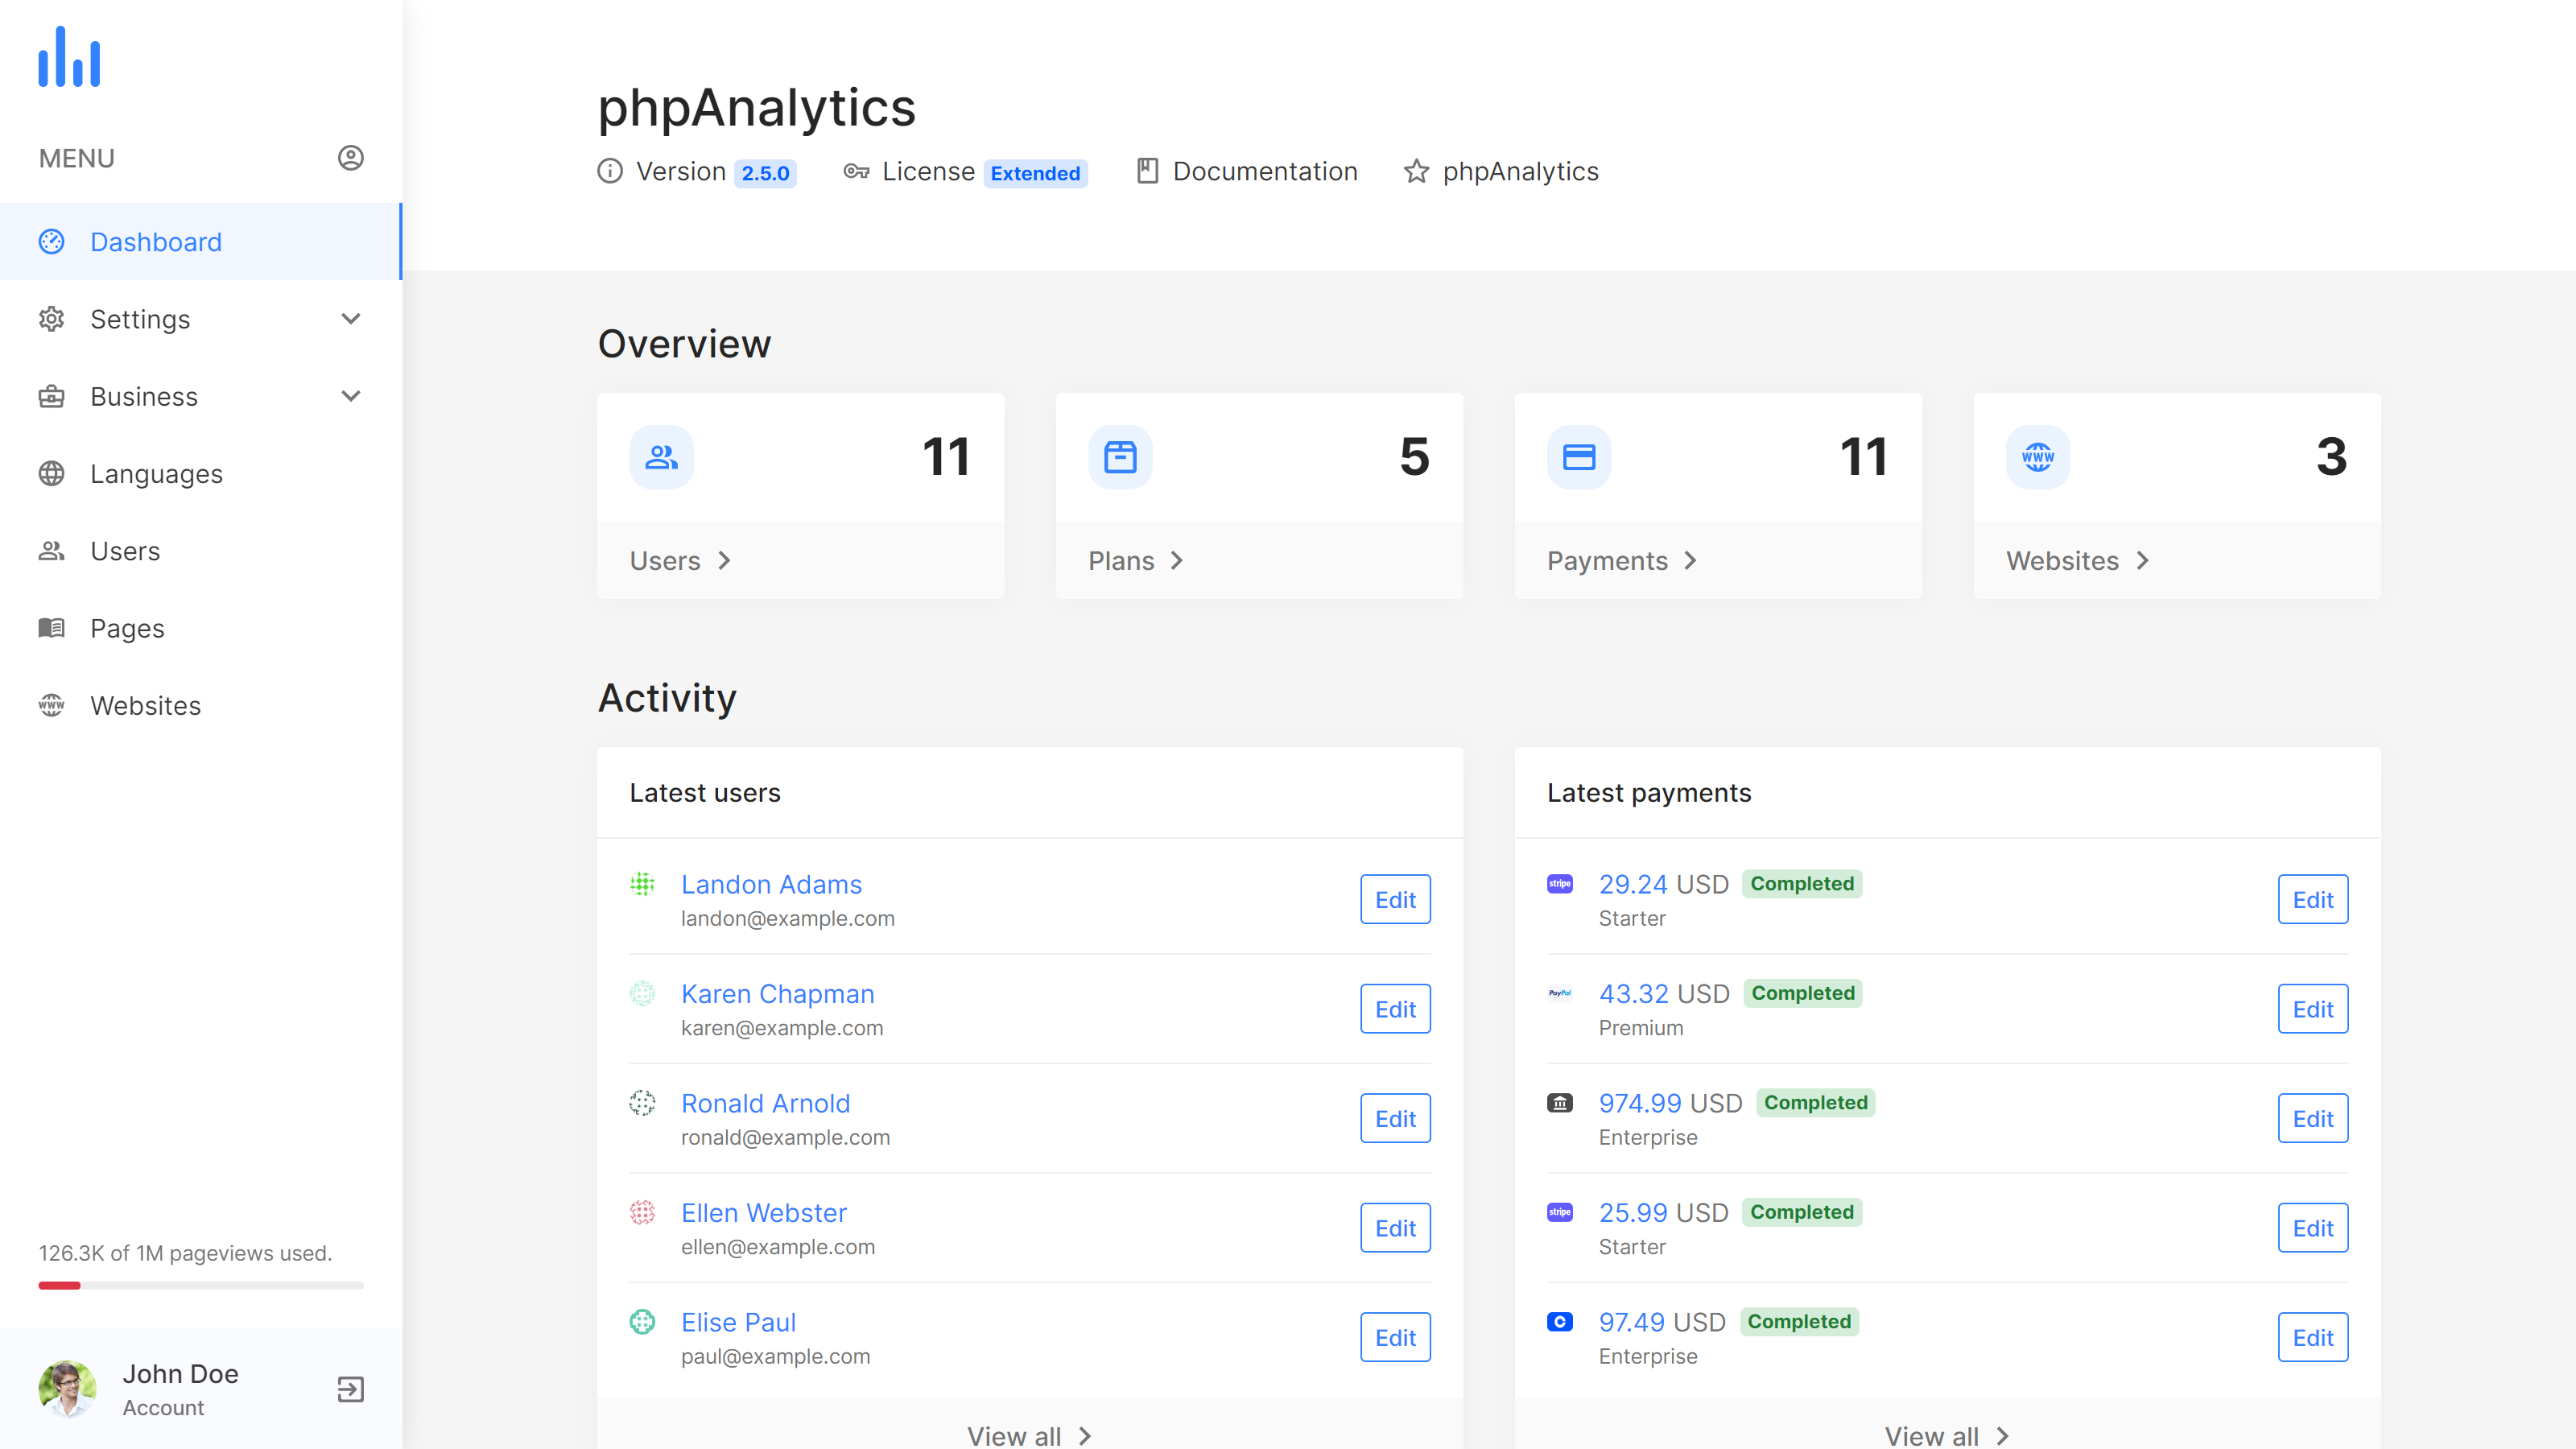Select Websites in the sidebar menu
The image size is (2576, 1449).
pos(145,705)
